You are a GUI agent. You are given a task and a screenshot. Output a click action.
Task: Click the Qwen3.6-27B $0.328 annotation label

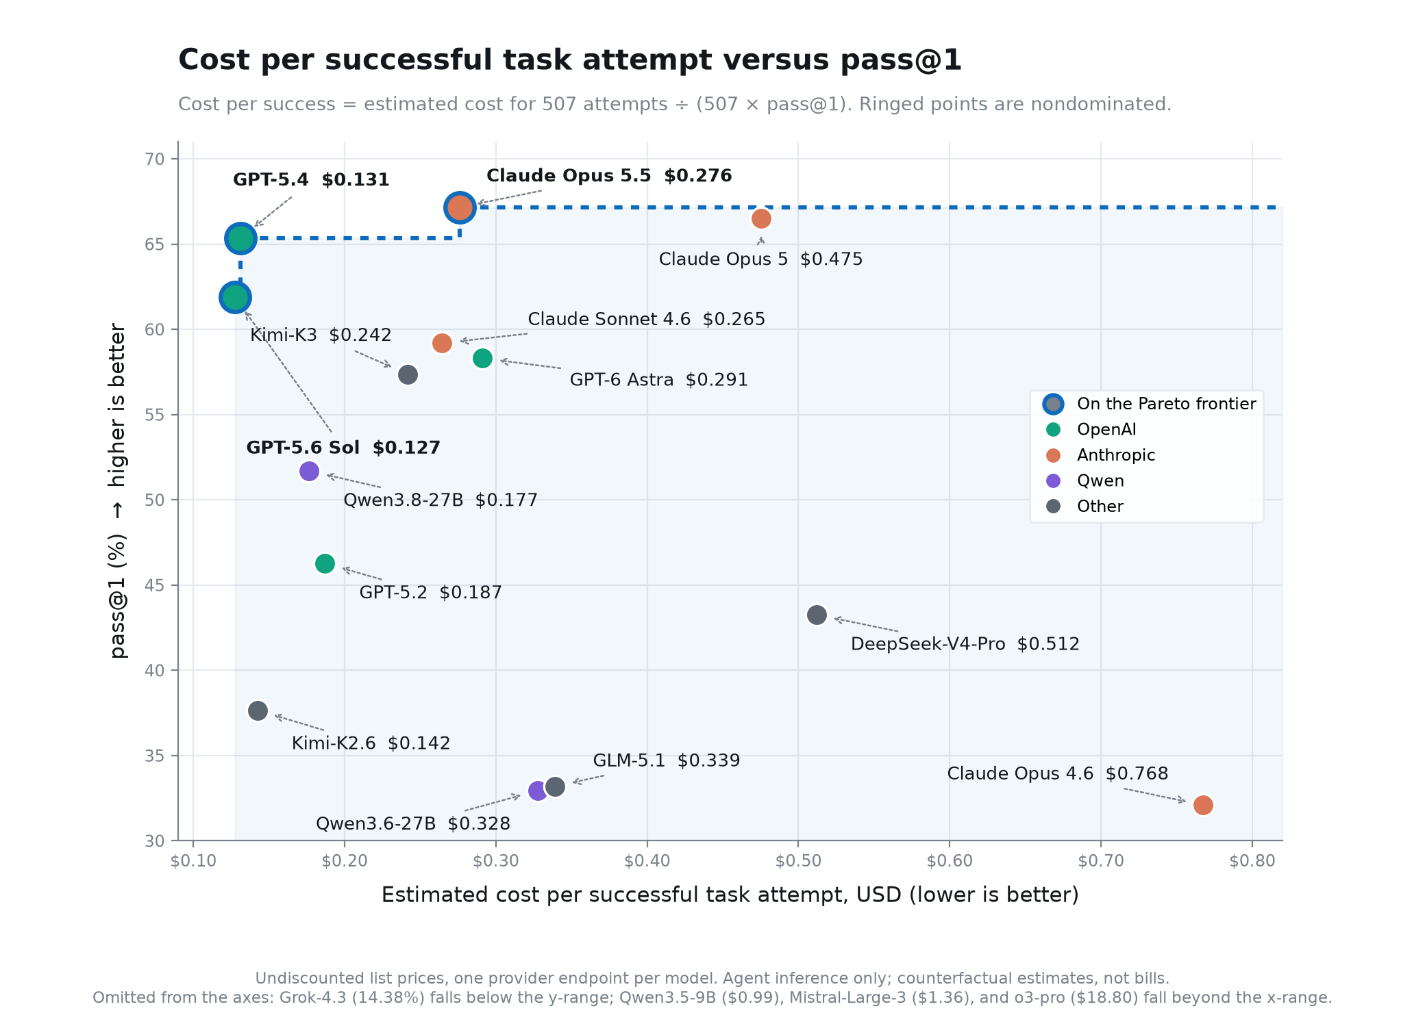(413, 823)
